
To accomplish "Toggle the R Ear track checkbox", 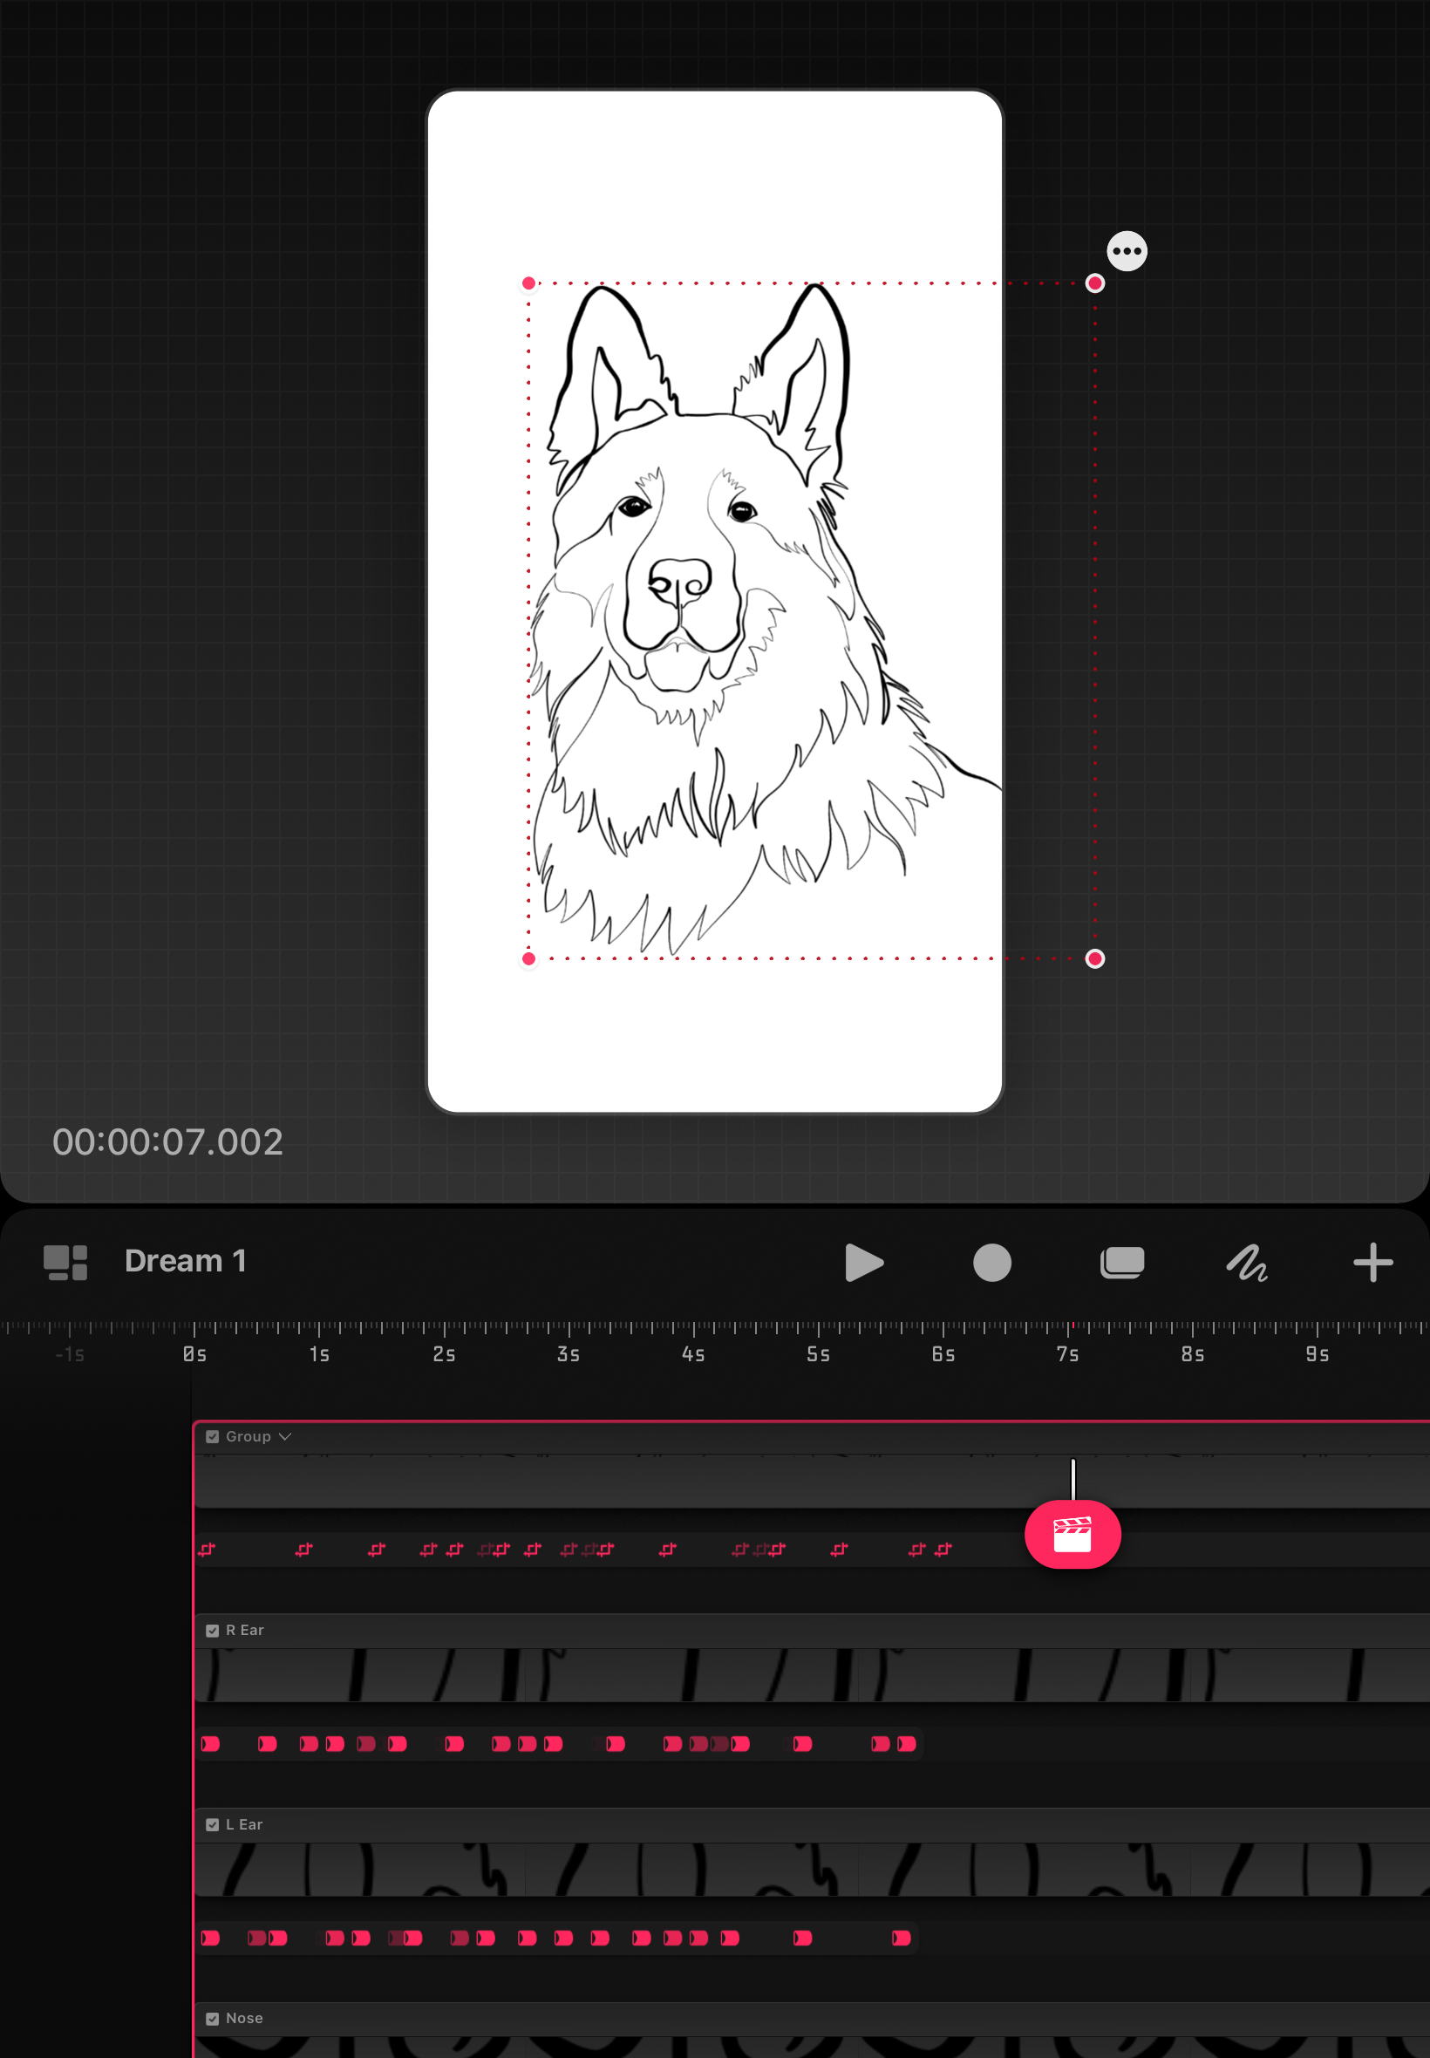I will [213, 1631].
